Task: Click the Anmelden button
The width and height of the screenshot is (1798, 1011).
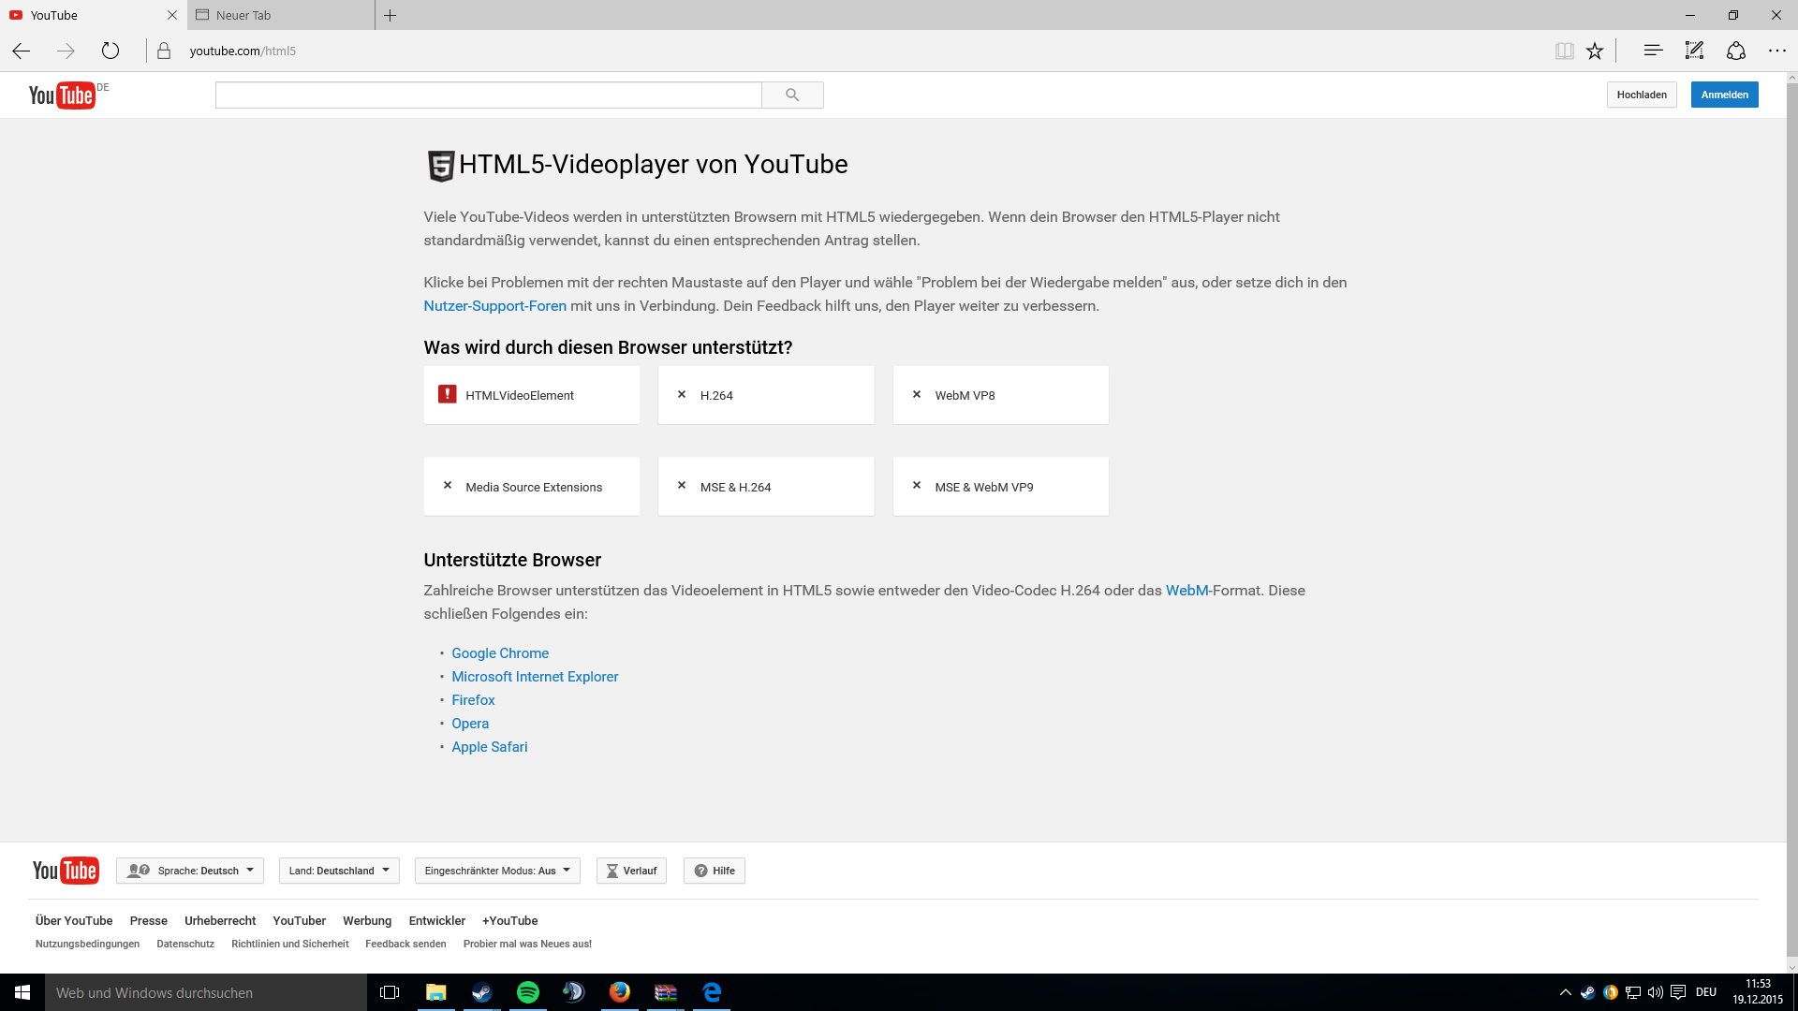Action: [1724, 95]
